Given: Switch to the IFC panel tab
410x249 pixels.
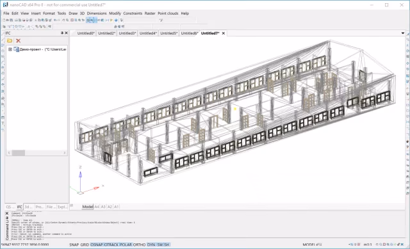Looking at the screenshot, I should 20,207.
